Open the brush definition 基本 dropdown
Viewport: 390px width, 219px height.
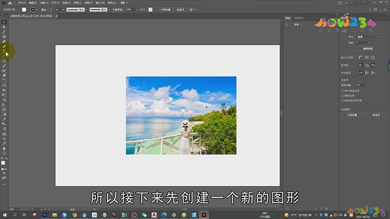109,10
